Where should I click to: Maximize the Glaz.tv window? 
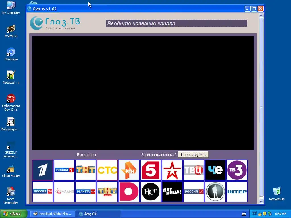tap(254, 9)
